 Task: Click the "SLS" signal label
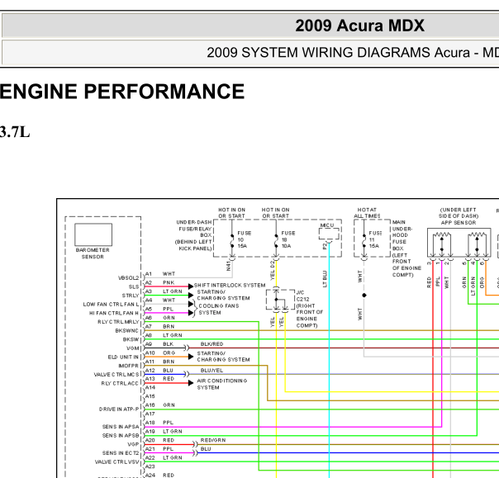133,286
